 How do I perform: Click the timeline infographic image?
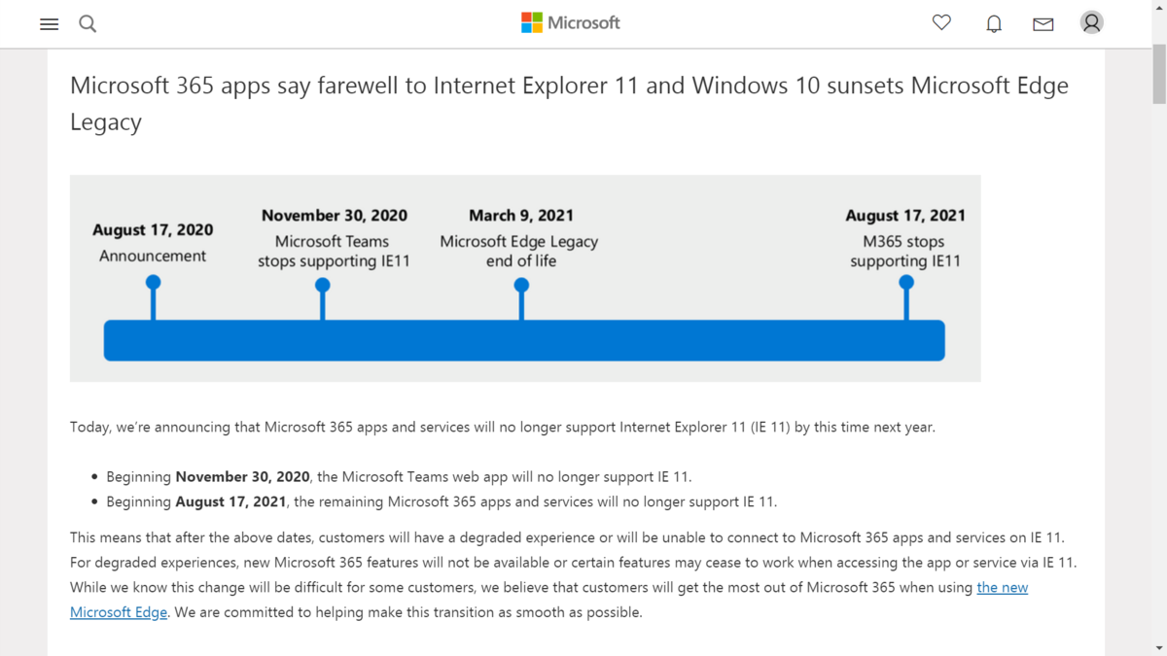[x=525, y=278]
